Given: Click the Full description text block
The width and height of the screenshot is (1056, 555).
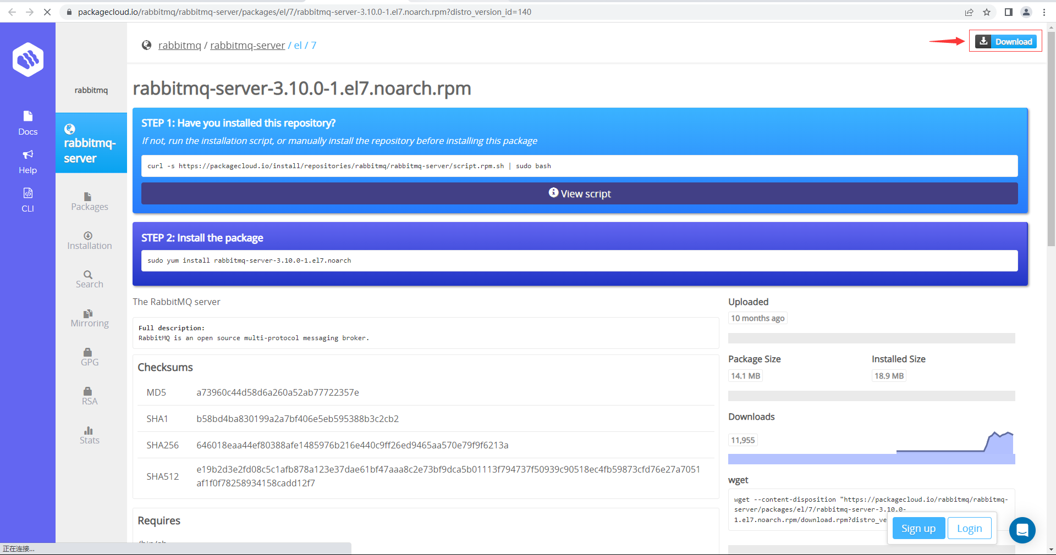Looking at the screenshot, I should pyautogui.click(x=426, y=333).
